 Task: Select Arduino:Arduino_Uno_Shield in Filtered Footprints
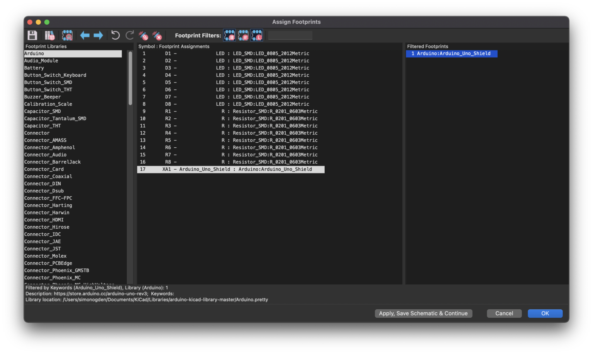452,54
